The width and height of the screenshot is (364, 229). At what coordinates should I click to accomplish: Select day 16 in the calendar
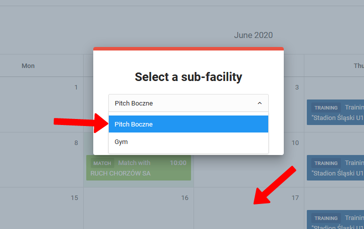185,197
